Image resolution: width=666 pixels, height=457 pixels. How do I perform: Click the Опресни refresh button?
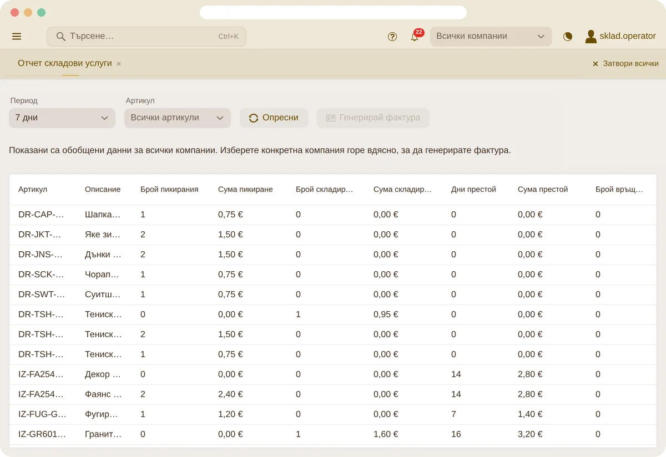(x=274, y=118)
